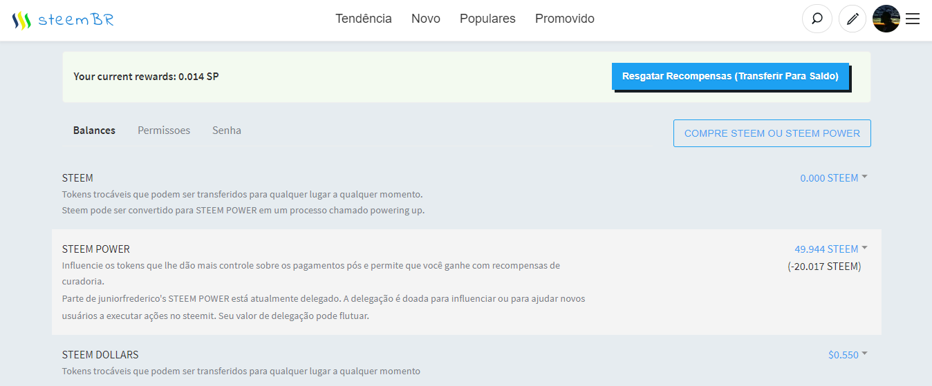Image resolution: width=932 pixels, height=386 pixels.
Task: Click the STEEM heading
Action: pyautogui.click(x=77, y=178)
